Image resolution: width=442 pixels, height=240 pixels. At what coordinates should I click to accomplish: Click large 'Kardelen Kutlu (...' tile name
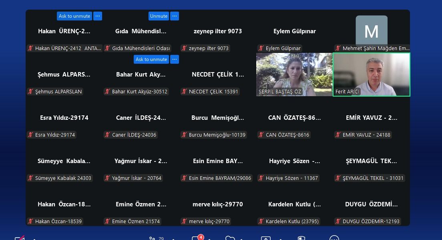[295, 204]
